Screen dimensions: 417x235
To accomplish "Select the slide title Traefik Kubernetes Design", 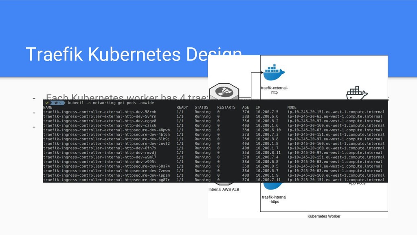I will click(134, 54).
